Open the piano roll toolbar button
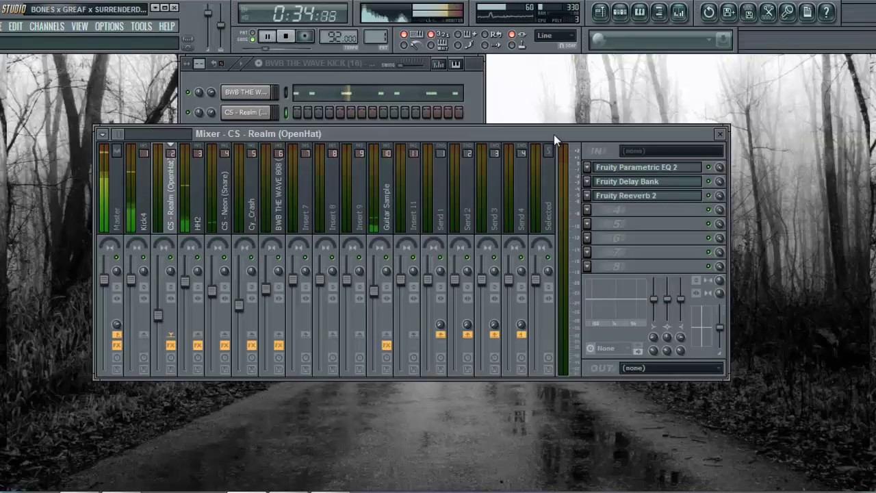This screenshot has height=493, width=876. (x=640, y=12)
